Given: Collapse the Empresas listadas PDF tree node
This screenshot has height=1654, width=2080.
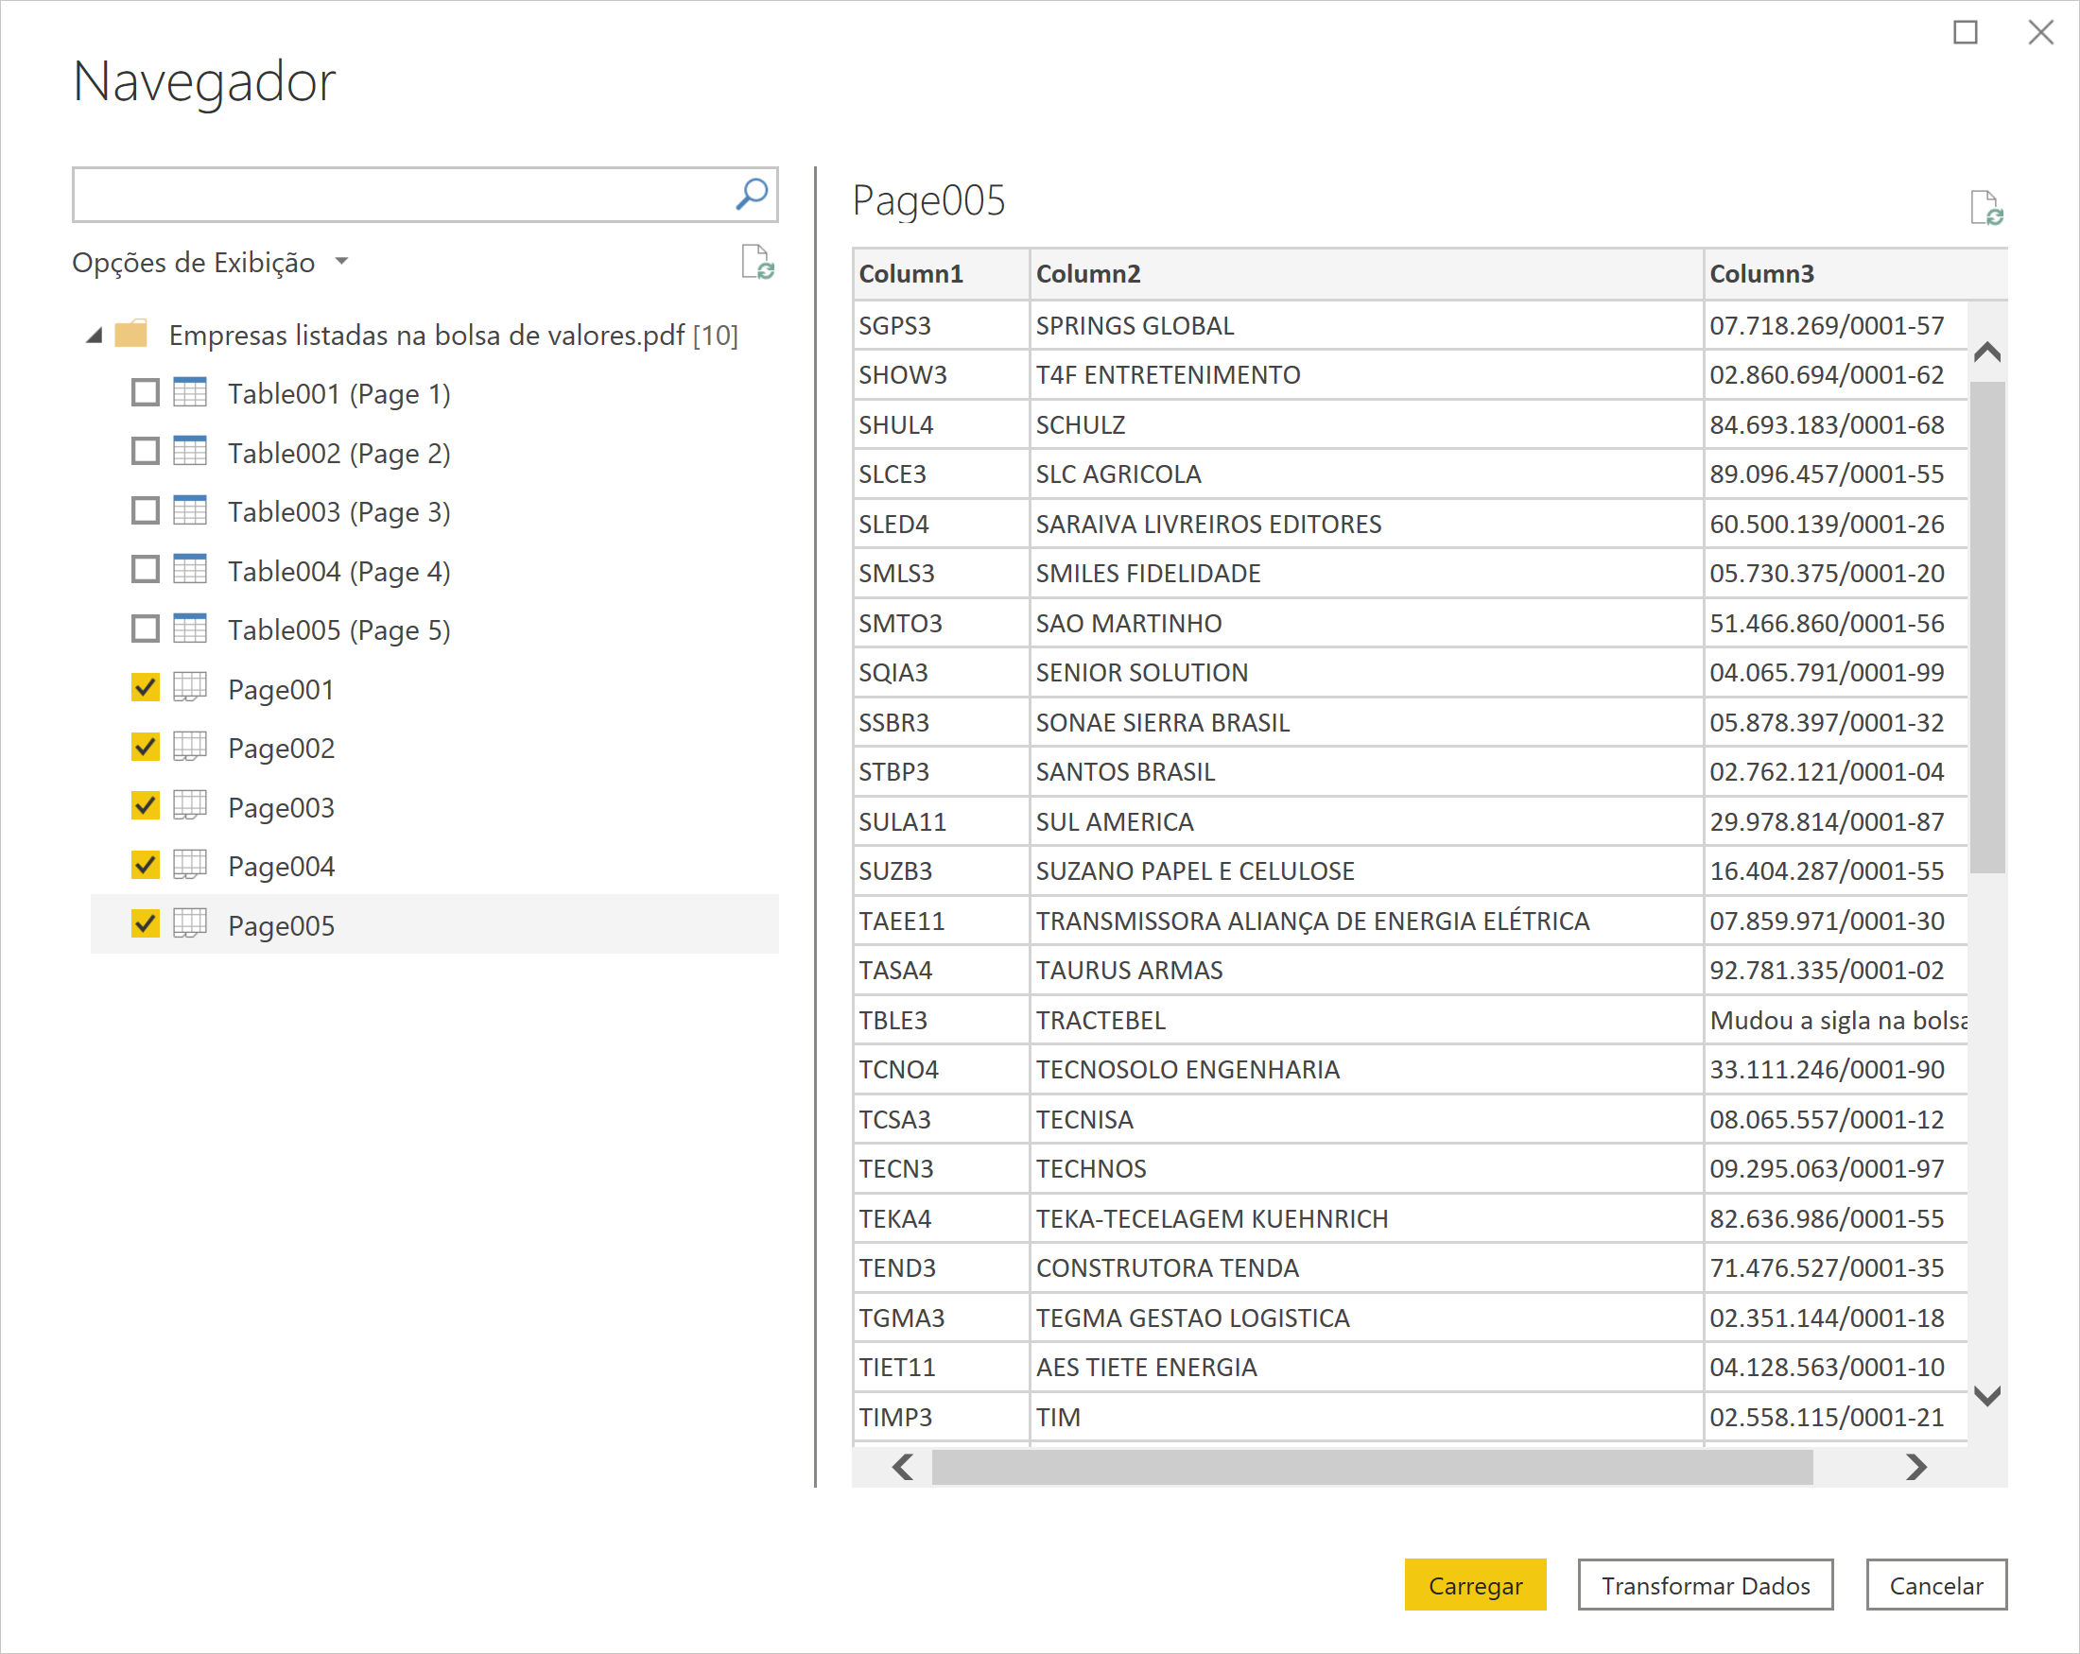Looking at the screenshot, I should pos(95,336).
